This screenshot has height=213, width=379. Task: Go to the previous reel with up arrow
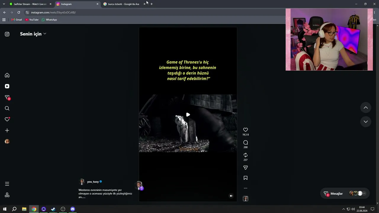[366, 108]
